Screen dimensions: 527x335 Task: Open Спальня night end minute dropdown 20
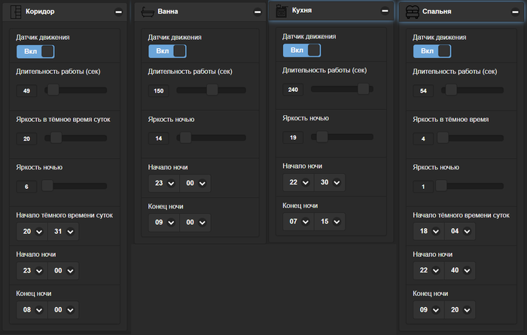460,310
